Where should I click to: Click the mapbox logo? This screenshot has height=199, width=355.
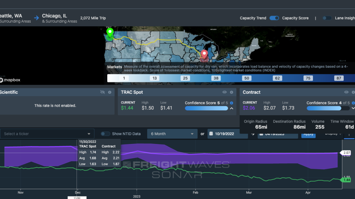point(10,80)
